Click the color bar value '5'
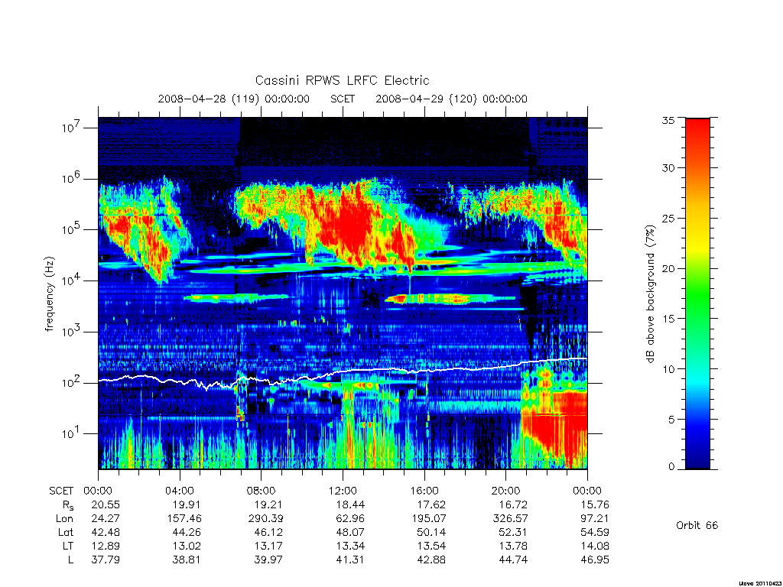 coord(671,420)
